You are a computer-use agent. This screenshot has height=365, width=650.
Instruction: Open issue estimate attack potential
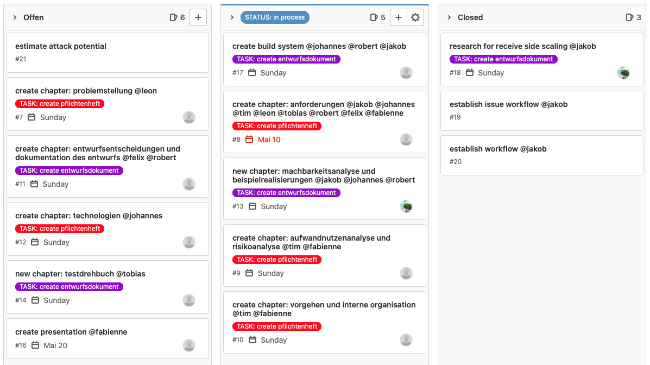pos(61,46)
